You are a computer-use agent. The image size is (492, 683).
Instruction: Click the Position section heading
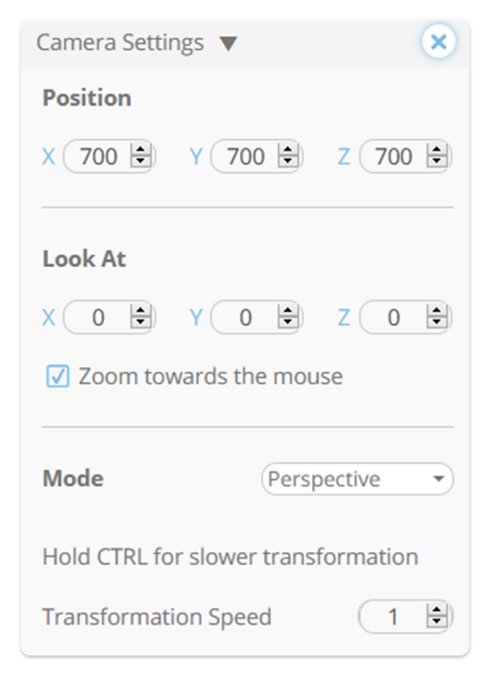coord(87,97)
